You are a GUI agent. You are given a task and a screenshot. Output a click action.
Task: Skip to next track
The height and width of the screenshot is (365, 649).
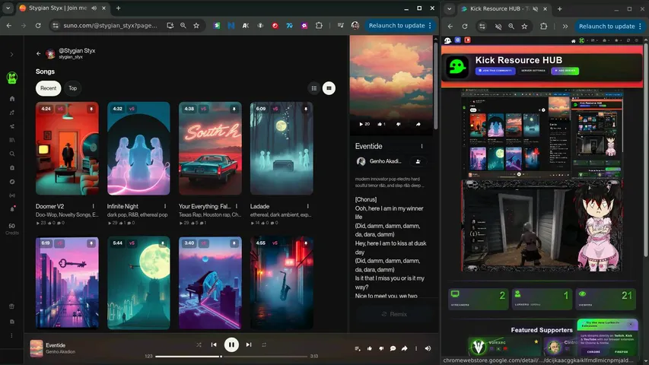click(249, 344)
